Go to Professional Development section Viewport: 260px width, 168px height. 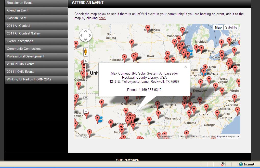(25, 56)
